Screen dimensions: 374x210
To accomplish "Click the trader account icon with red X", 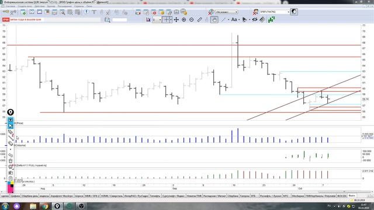I will tap(256, 12).
